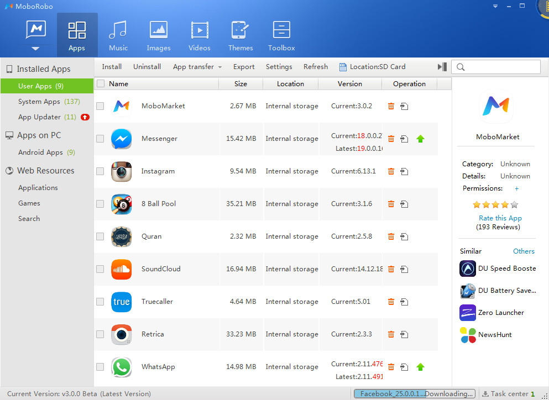The width and height of the screenshot is (549, 400).
Task: Toggle the select-all checkbox in header
Action: pyautogui.click(x=101, y=84)
